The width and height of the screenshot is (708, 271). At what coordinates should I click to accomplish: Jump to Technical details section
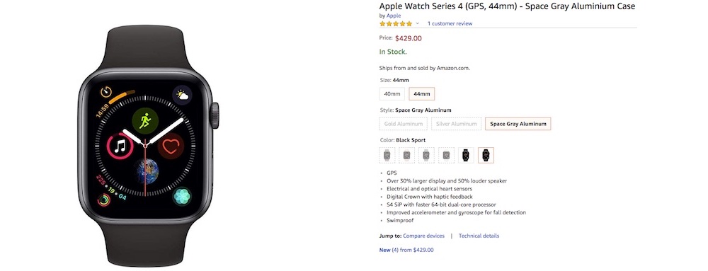(x=479, y=236)
